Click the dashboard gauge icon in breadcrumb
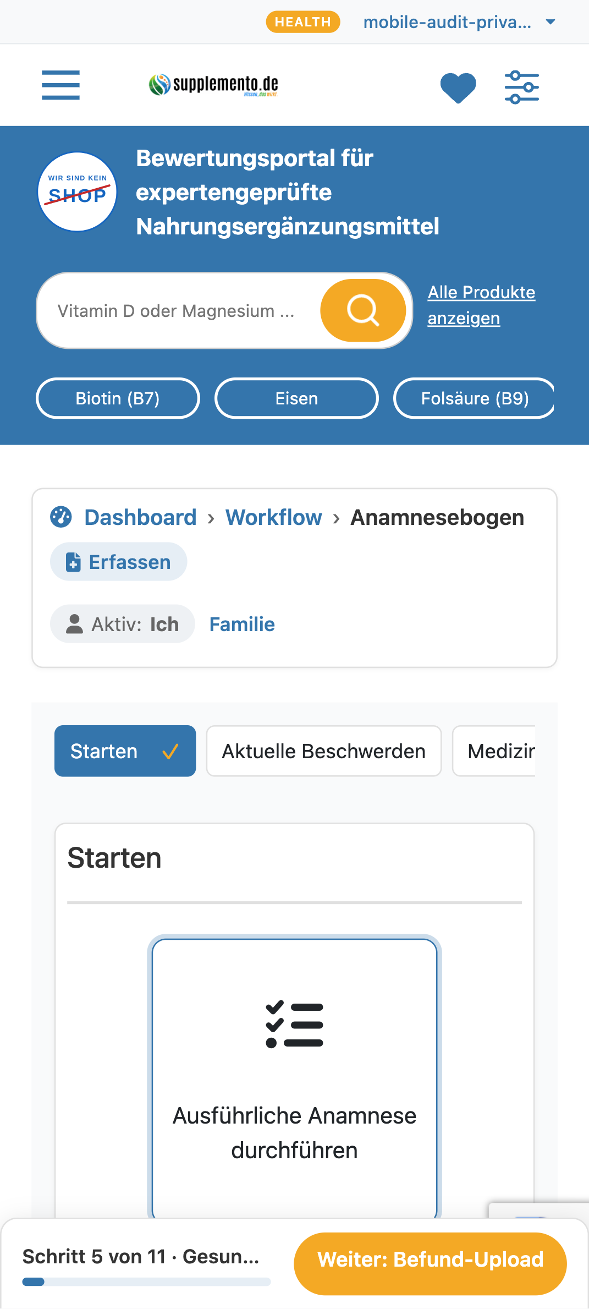Viewport: 589px width, 1309px height. [x=61, y=517]
